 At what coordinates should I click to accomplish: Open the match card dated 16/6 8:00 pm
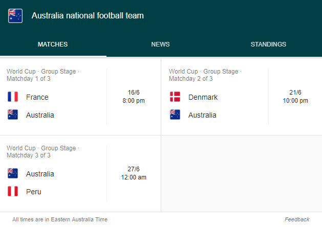80,97
